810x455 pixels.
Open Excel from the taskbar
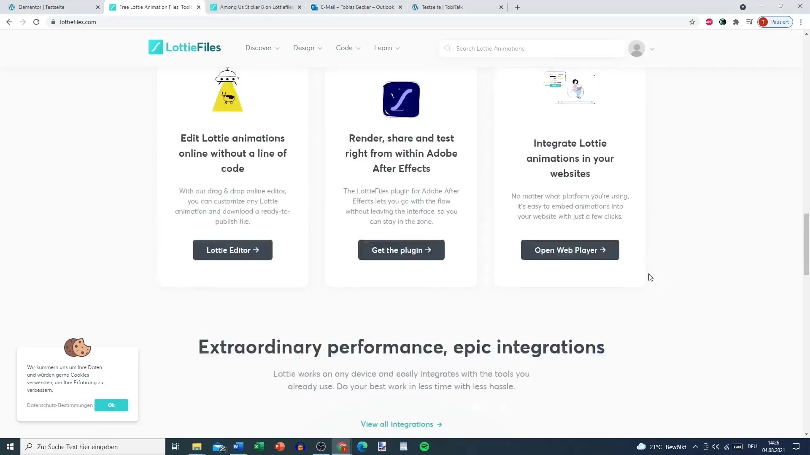tap(259, 447)
